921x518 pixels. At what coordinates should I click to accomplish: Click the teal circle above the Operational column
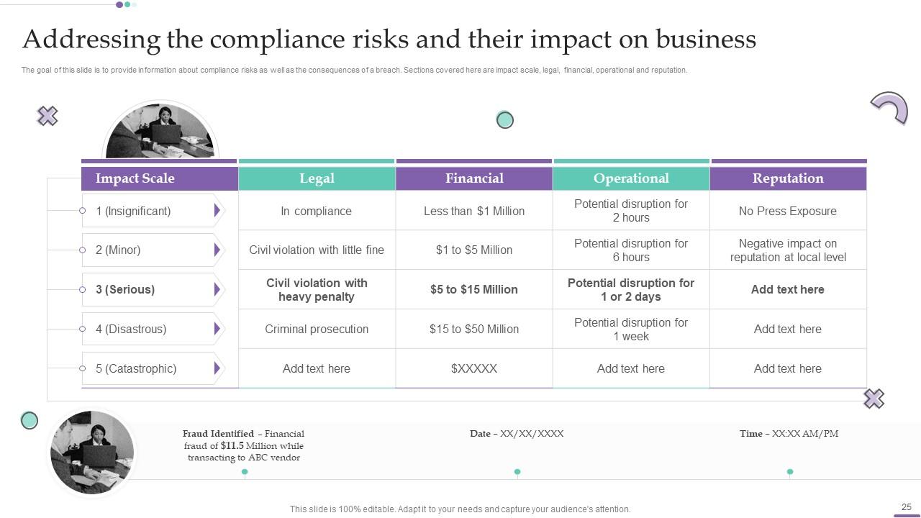pyautogui.click(x=505, y=120)
